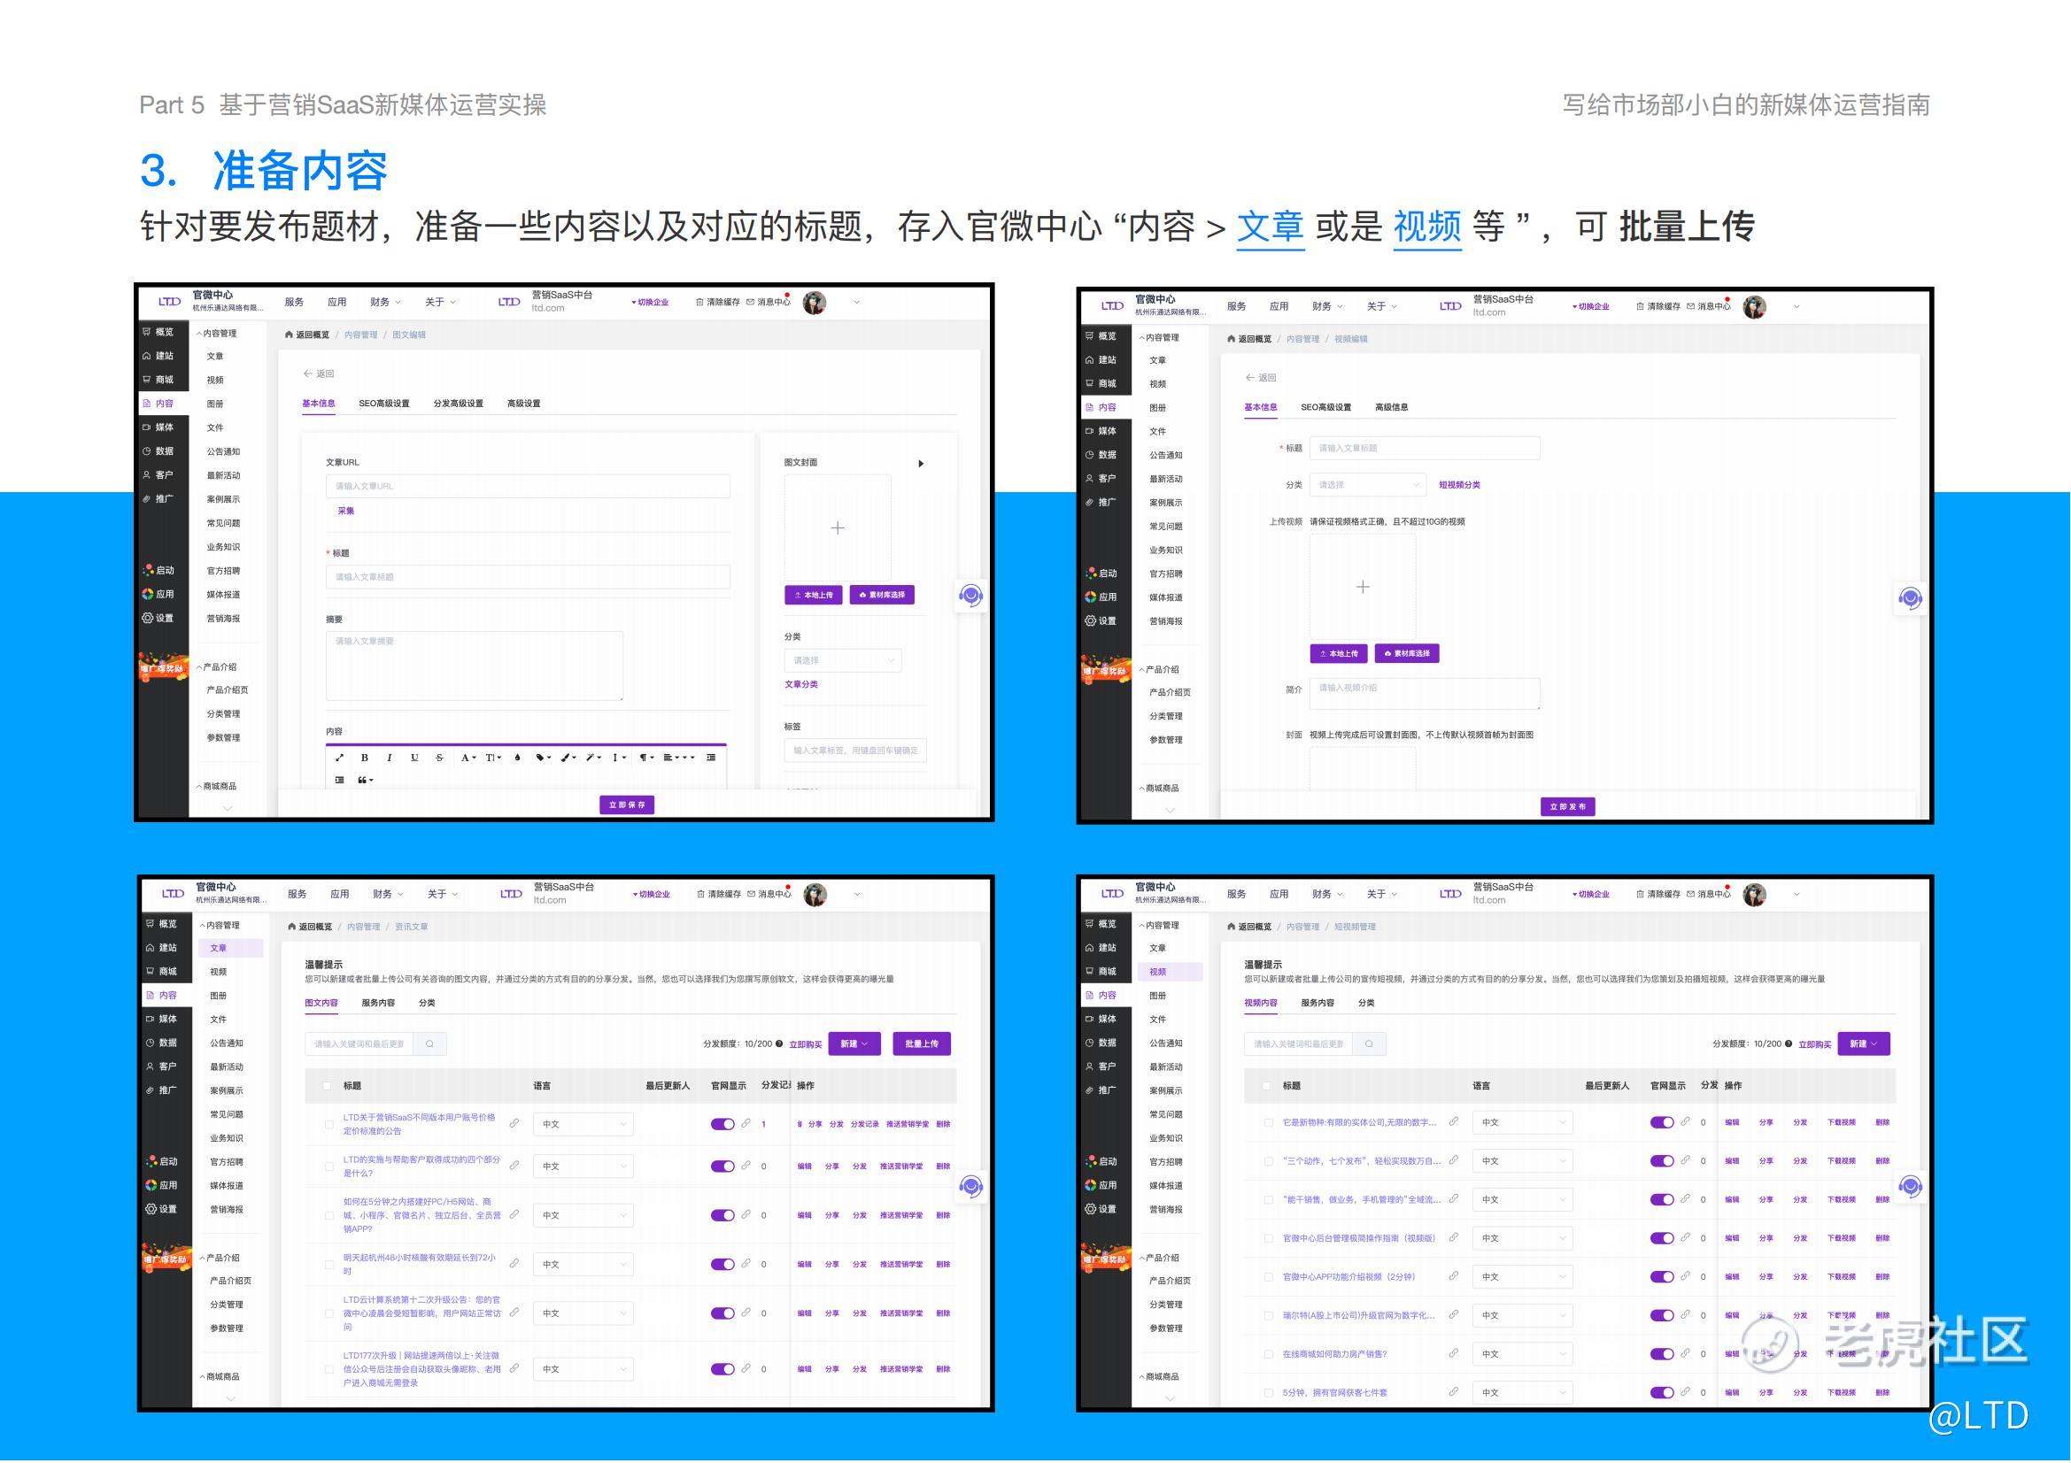
Task: Toggle Italic formatting in the content editor
Action: point(389,758)
